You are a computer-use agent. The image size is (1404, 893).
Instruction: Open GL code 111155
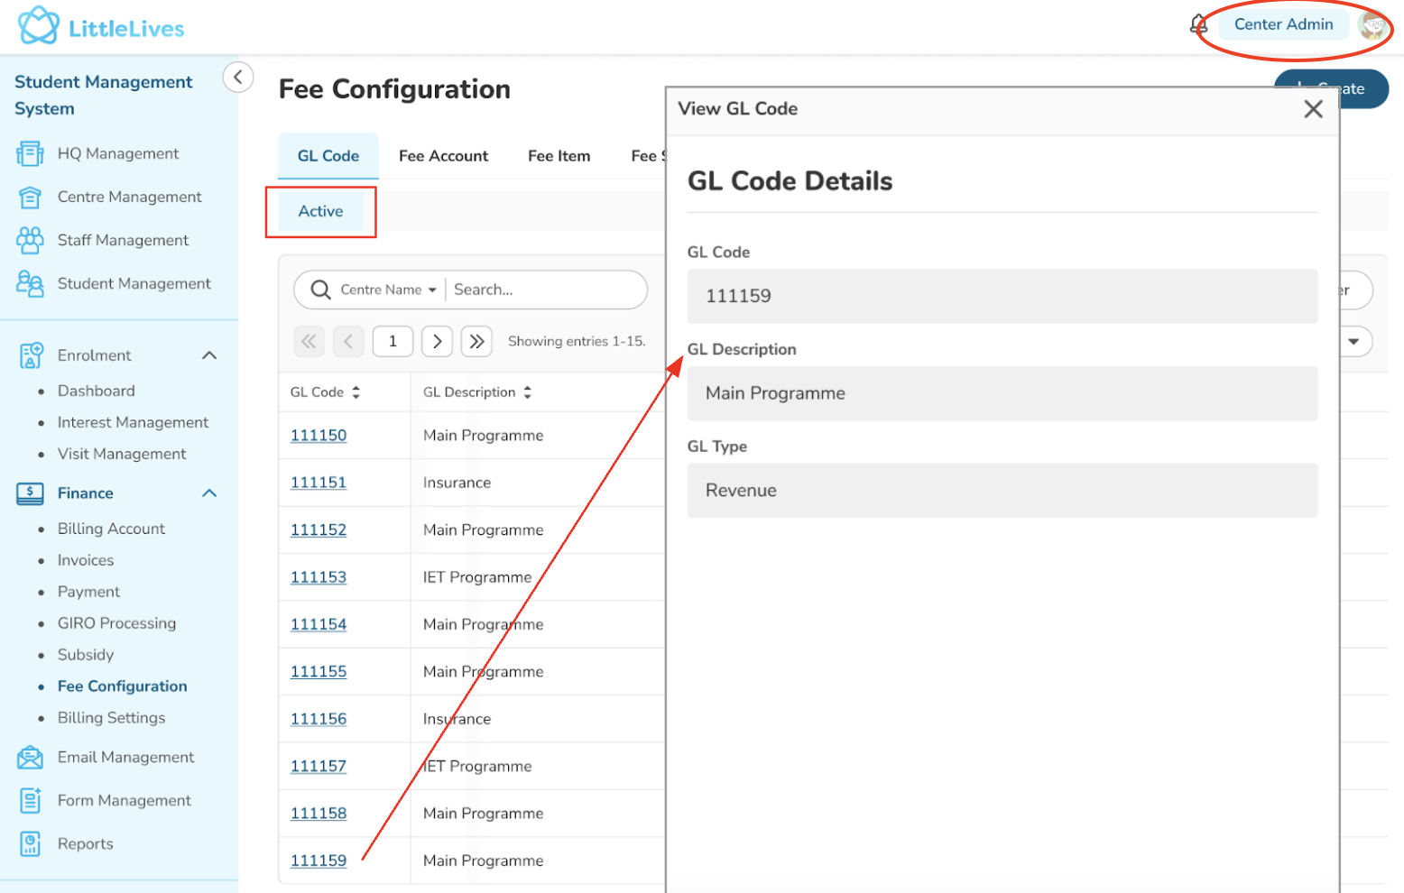click(x=319, y=672)
